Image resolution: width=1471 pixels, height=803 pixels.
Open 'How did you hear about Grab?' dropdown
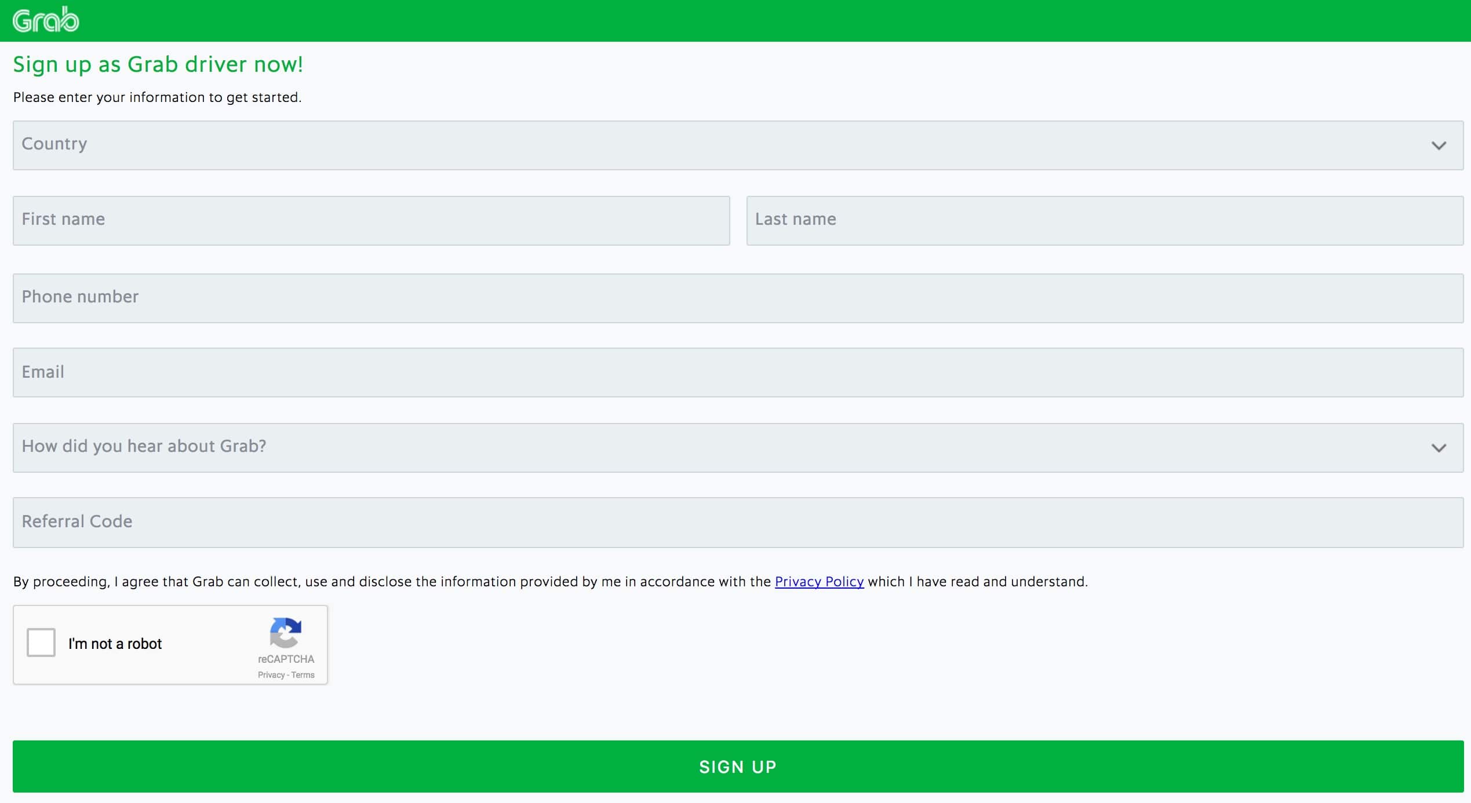click(x=738, y=447)
